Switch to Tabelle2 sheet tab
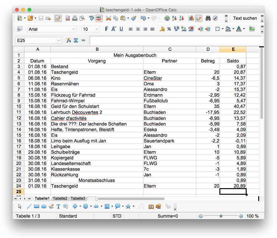The width and height of the screenshot is (277, 238). point(60,198)
